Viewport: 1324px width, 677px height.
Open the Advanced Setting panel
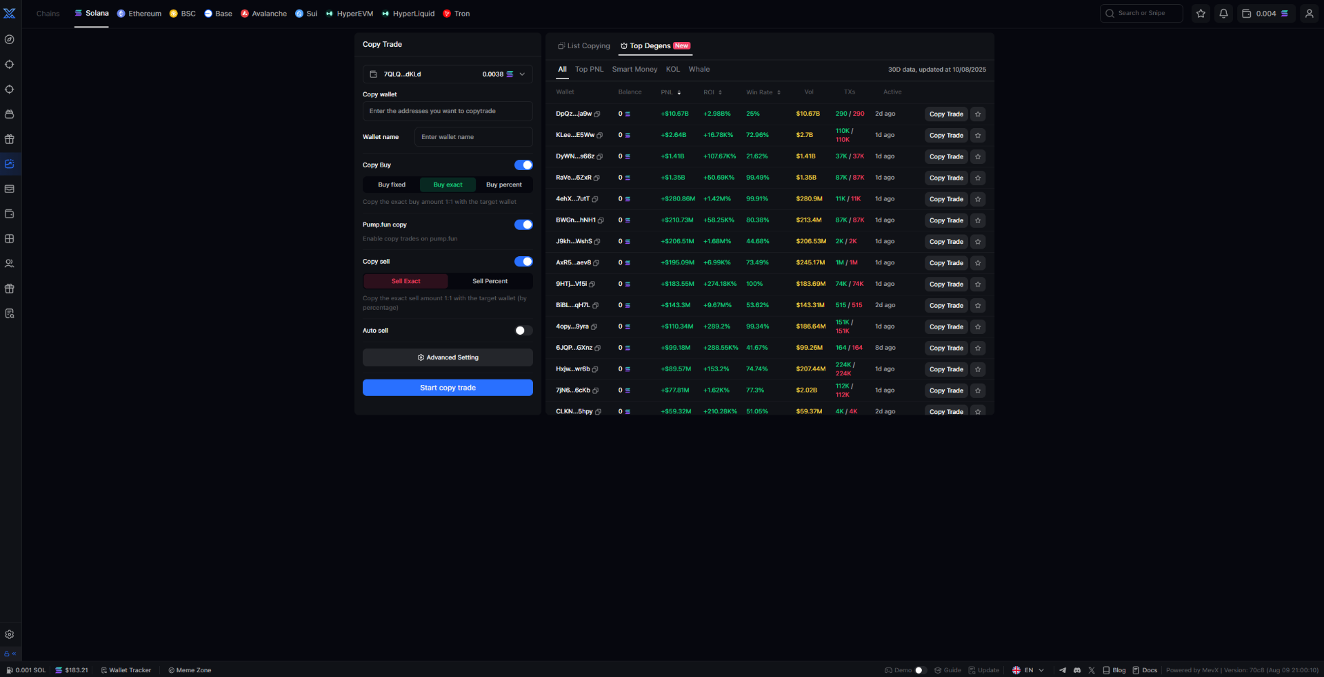click(x=447, y=357)
